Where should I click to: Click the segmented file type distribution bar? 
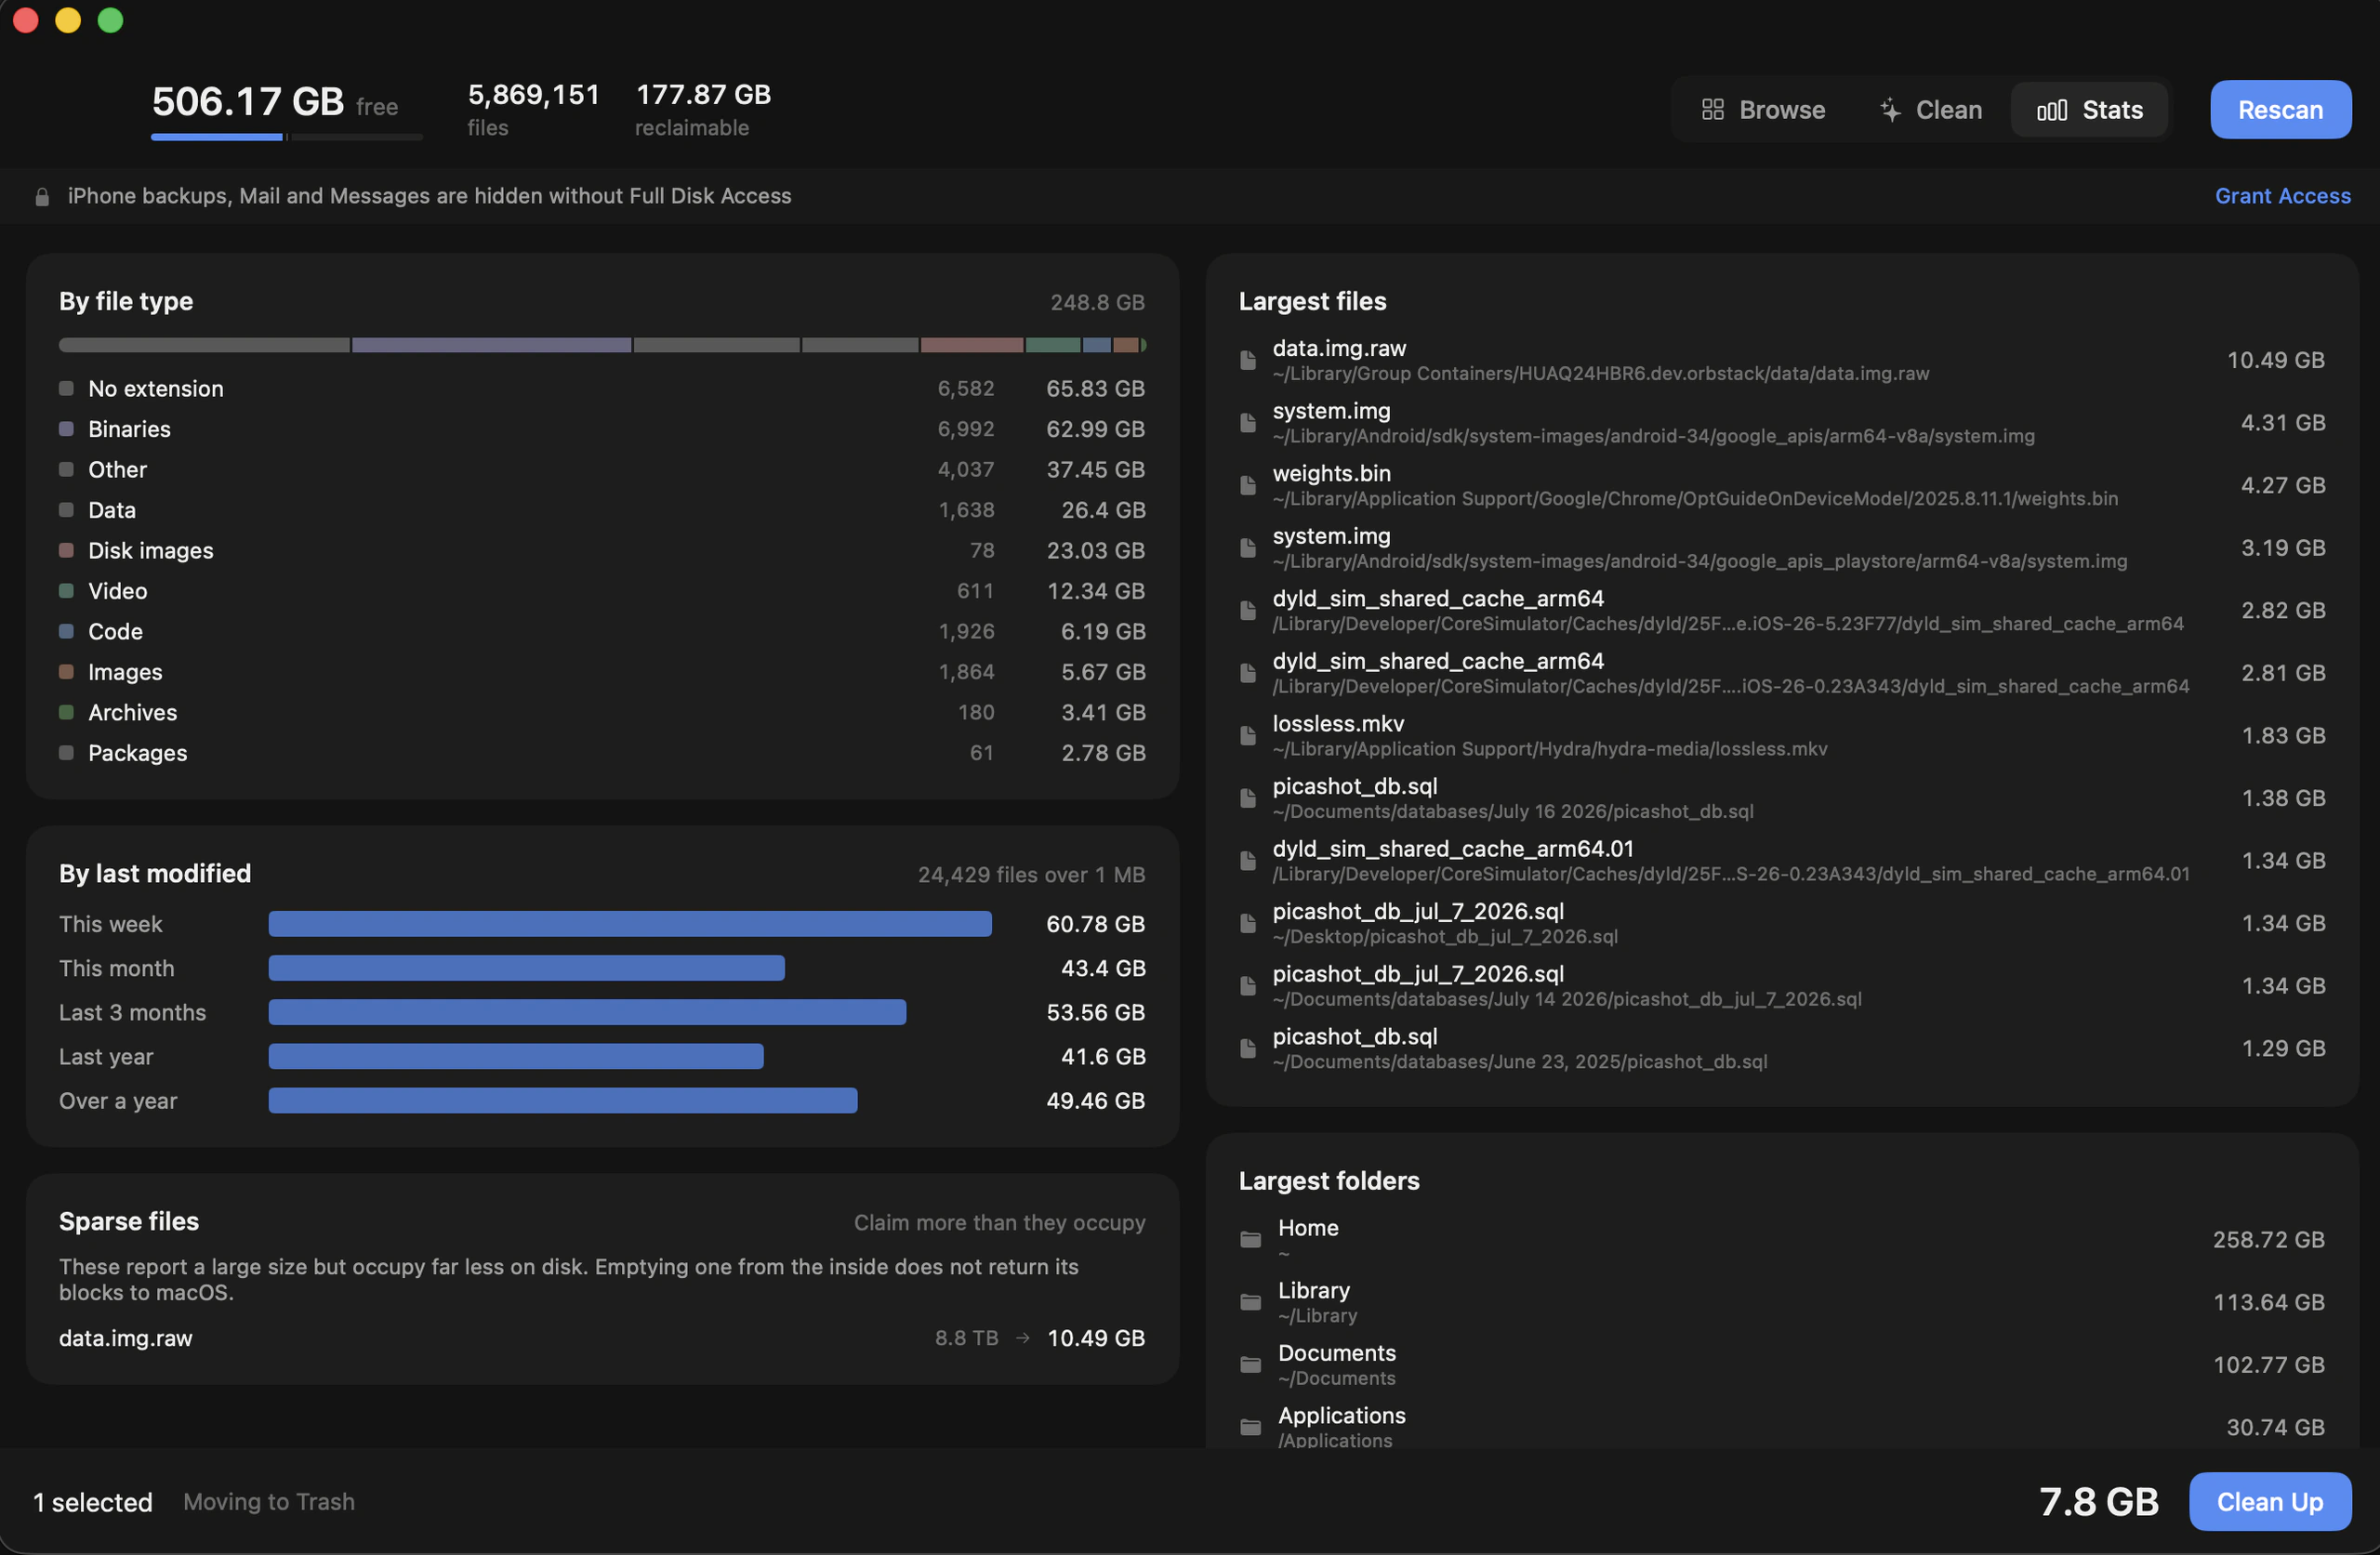[x=602, y=345]
